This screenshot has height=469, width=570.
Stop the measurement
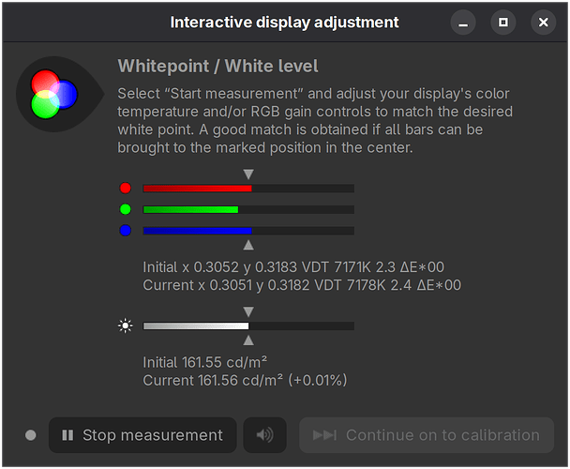click(142, 435)
